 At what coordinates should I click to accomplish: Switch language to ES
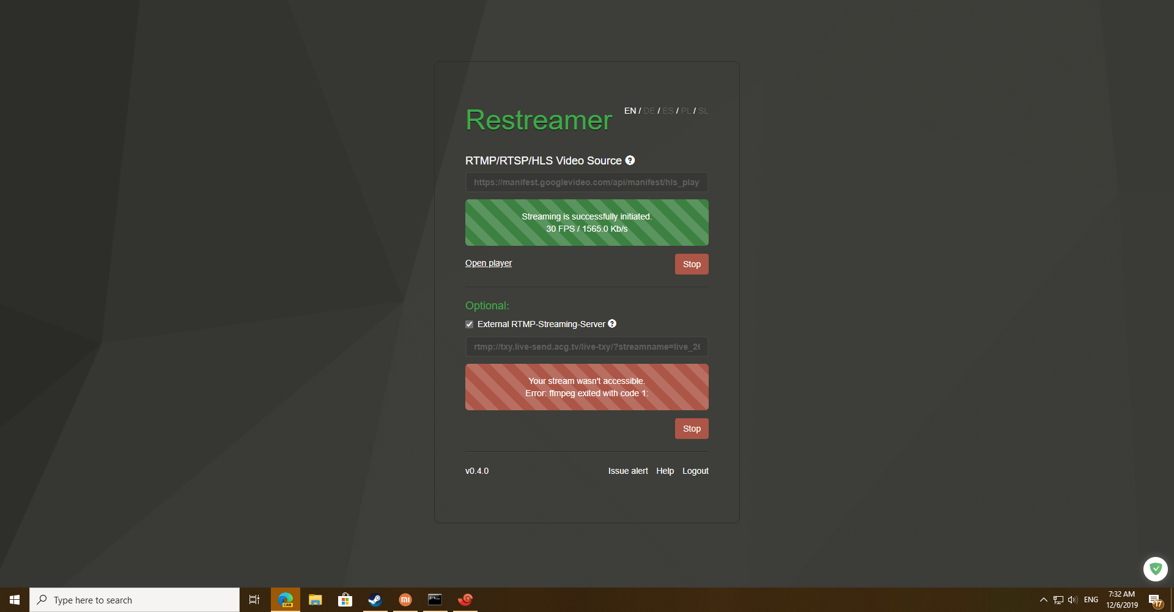(x=668, y=111)
